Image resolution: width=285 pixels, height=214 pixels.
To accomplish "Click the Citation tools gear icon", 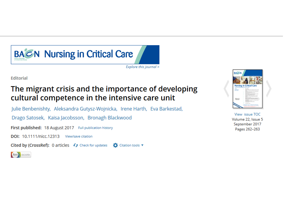I will (x=115, y=145).
